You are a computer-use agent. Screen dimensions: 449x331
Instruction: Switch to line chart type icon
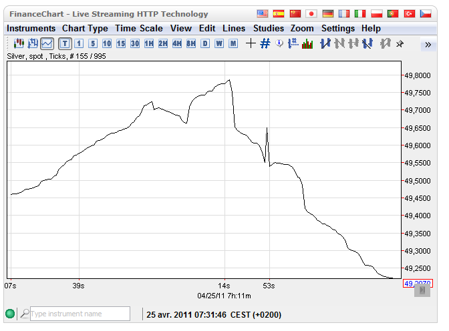coord(47,44)
